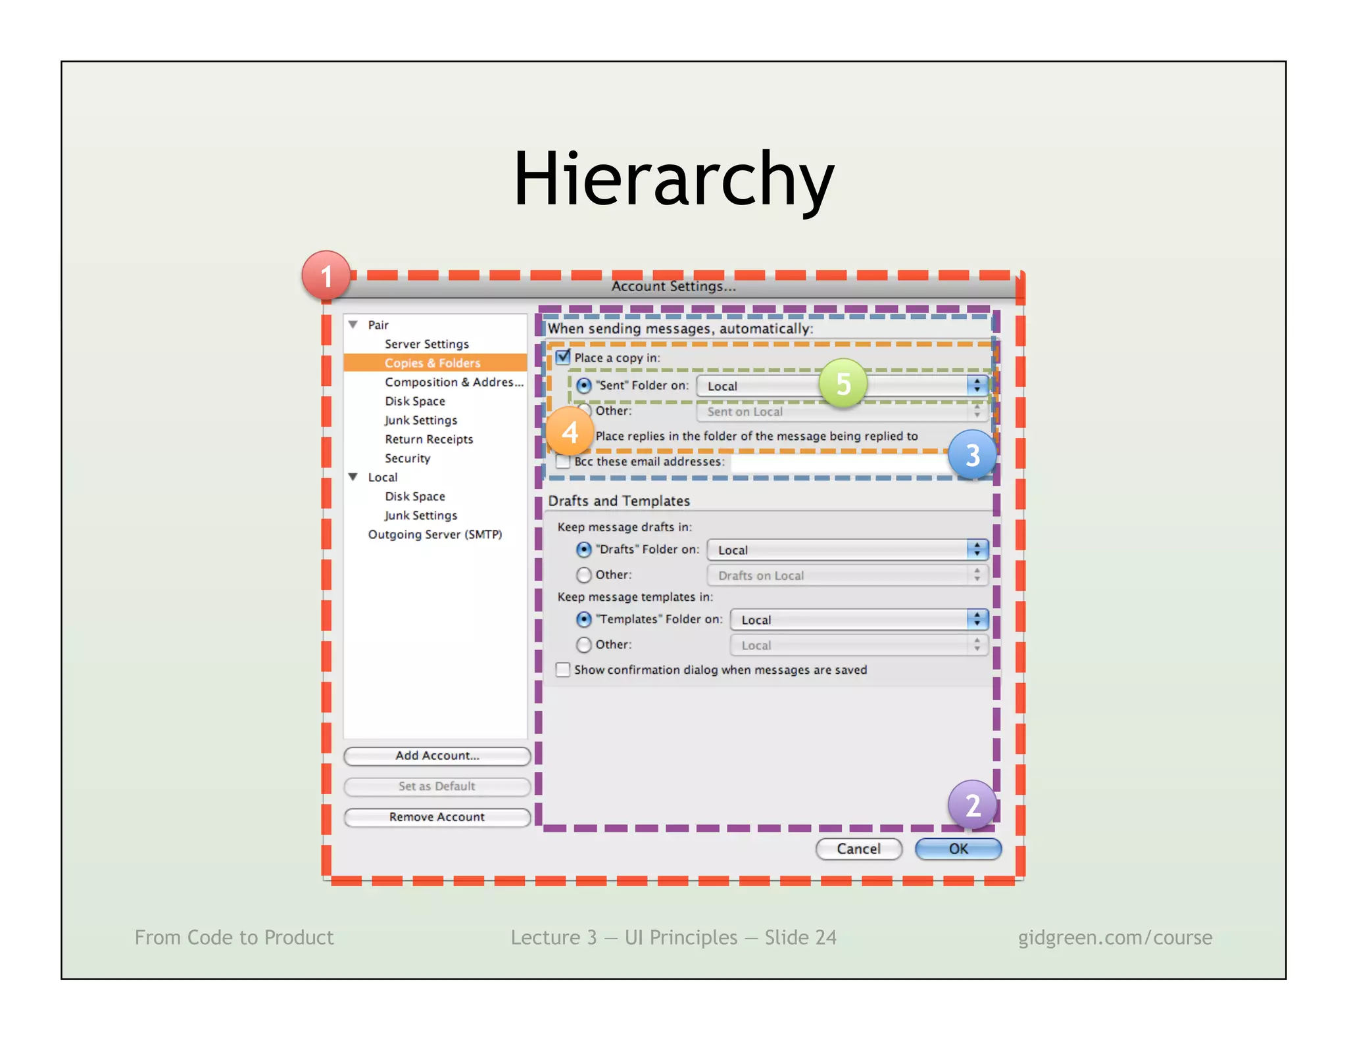Select Other radio for templates
1347x1040 pixels.
[x=583, y=645]
